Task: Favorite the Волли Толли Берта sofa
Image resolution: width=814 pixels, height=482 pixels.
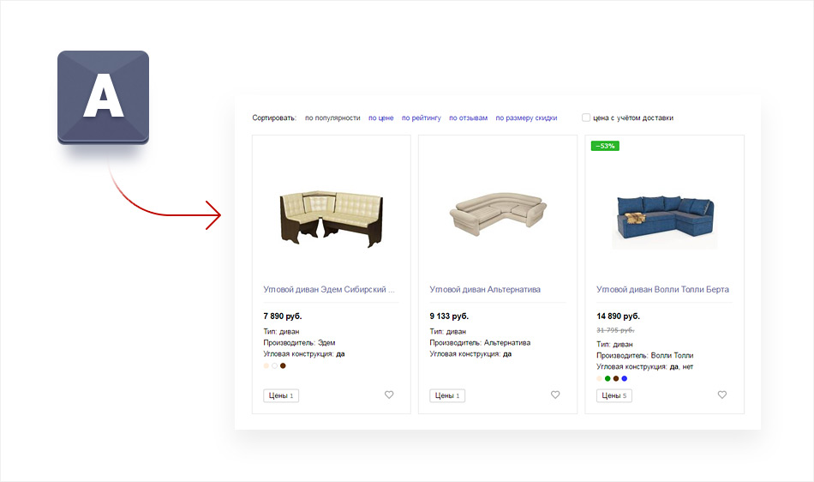Action: click(722, 395)
